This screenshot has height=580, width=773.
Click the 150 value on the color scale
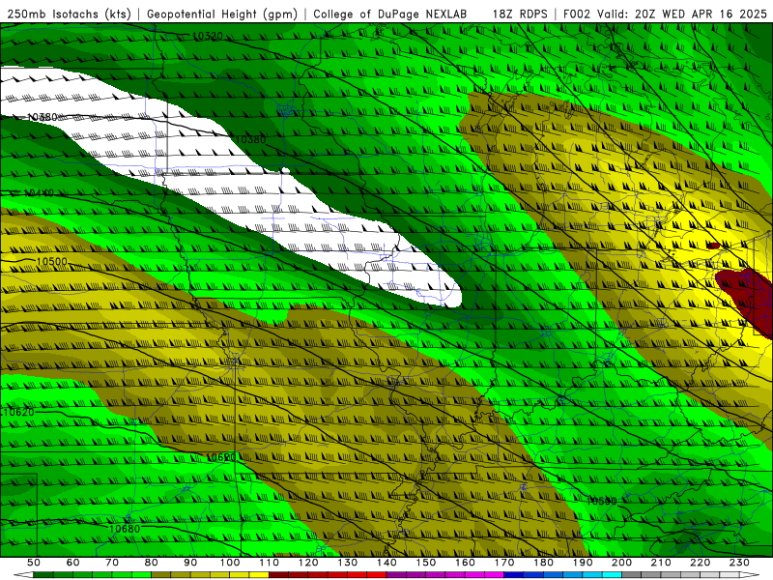426,563
